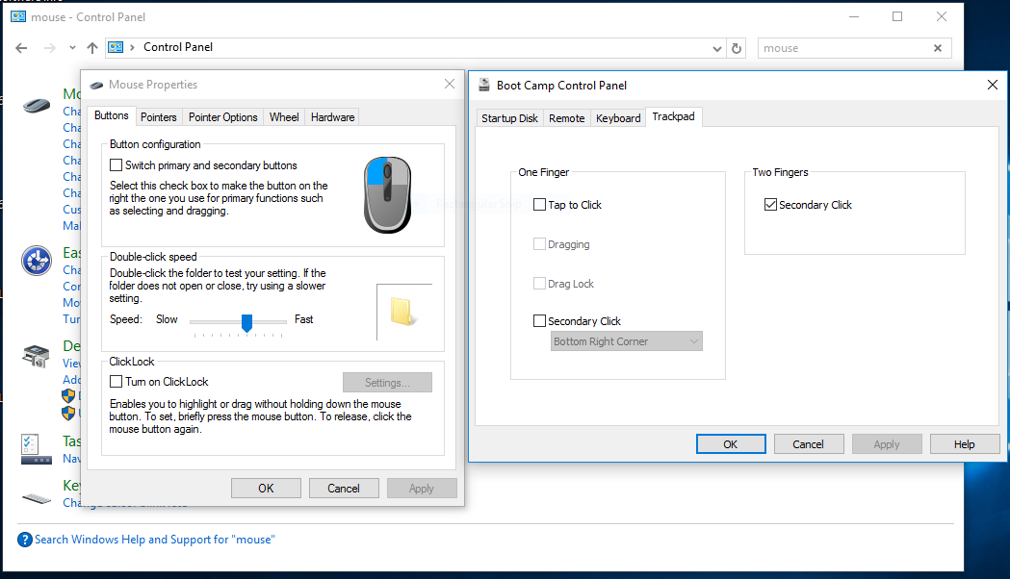This screenshot has width=1010, height=579.
Task: Click Apply in Mouse Properties
Action: click(x=422, y=489)
